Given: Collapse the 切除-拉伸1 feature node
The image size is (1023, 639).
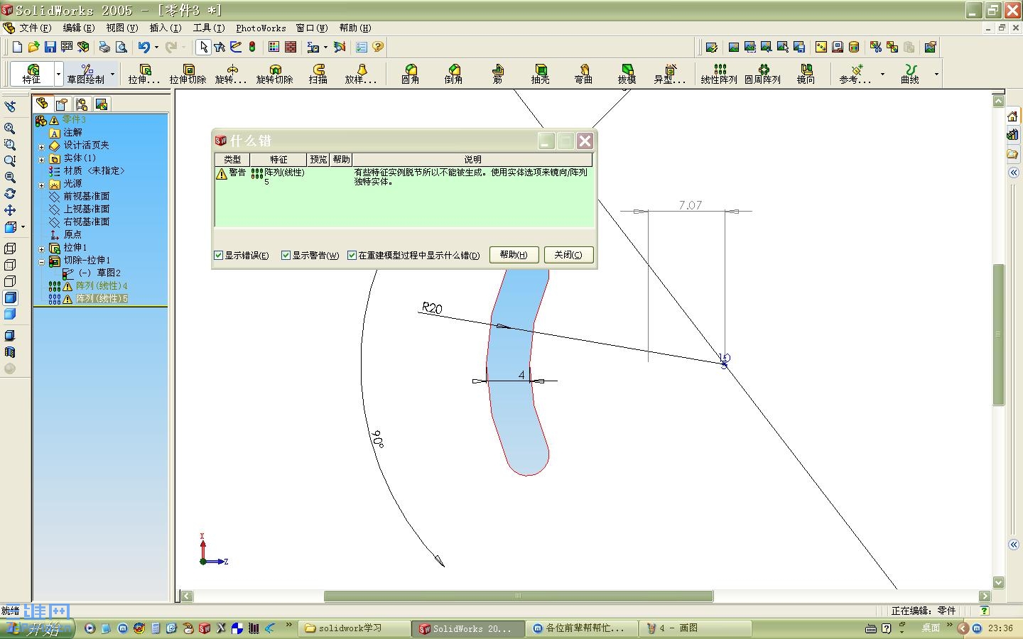Looking at the screenshot, I should (41, 261).
